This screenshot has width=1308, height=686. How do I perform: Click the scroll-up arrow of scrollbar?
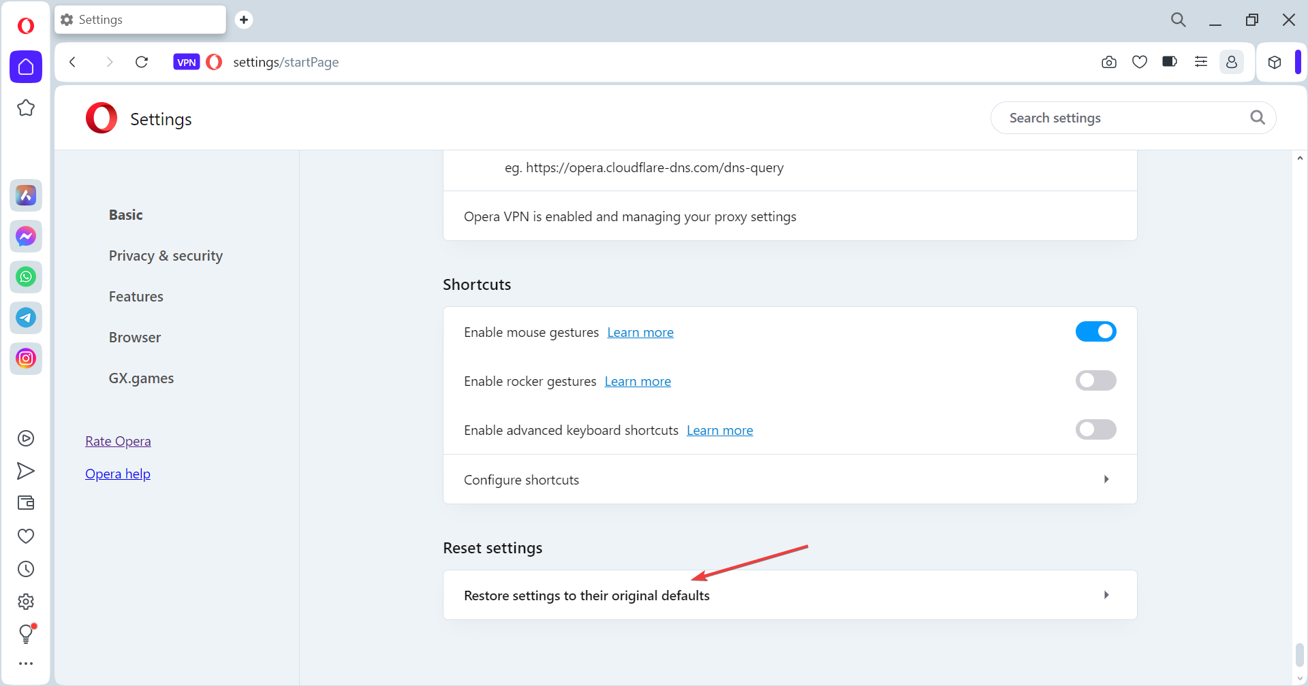(1300, 159)
